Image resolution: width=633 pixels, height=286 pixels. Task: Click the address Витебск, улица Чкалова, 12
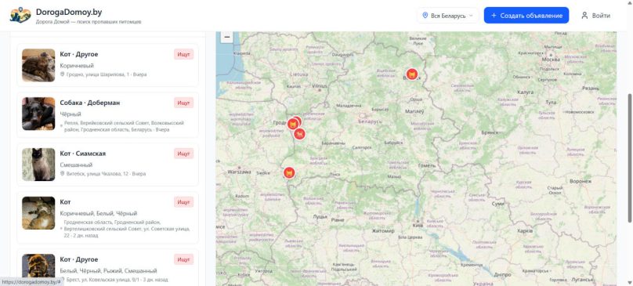click(97, 174)
